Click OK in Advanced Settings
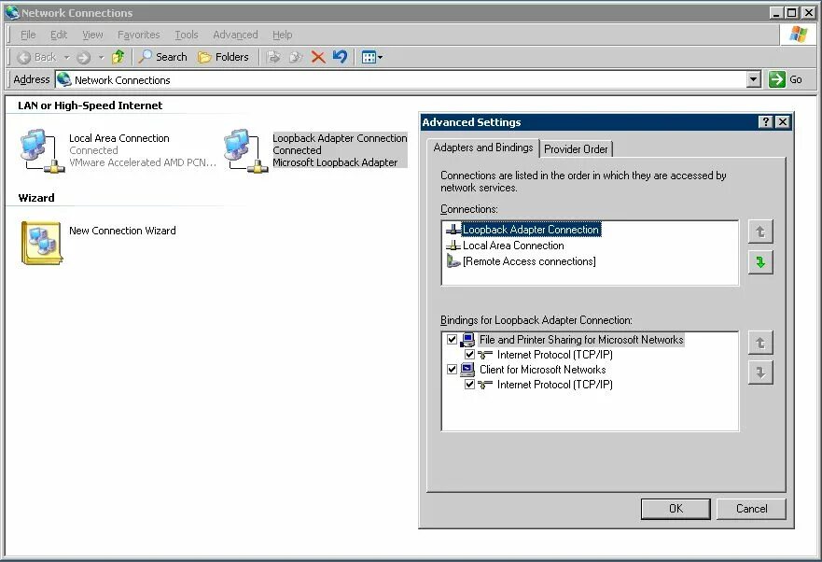The height and width of the screenshot is (562, 822). [x=676, y=509]
